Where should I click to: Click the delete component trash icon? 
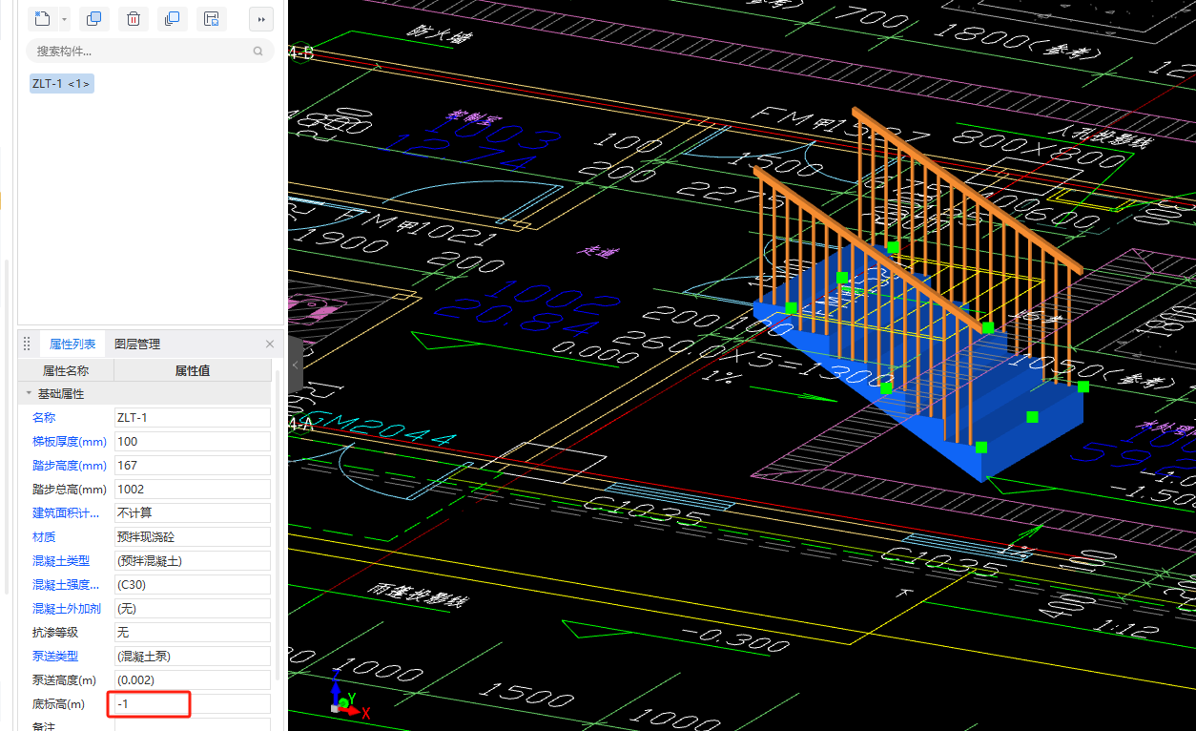pos(134,18)
